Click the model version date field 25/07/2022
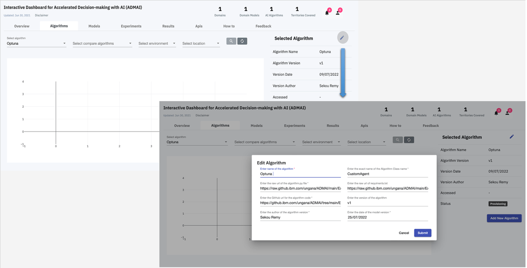The width and height of the screenshot is (527, 268). tap(387, 217)
